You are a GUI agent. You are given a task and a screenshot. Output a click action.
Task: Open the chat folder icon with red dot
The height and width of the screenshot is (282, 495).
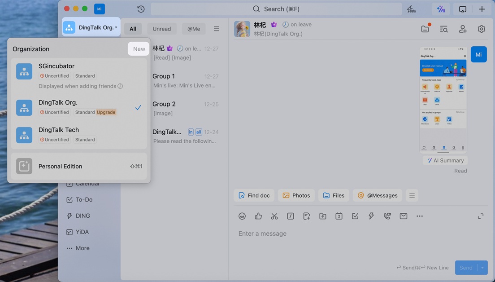426,28
